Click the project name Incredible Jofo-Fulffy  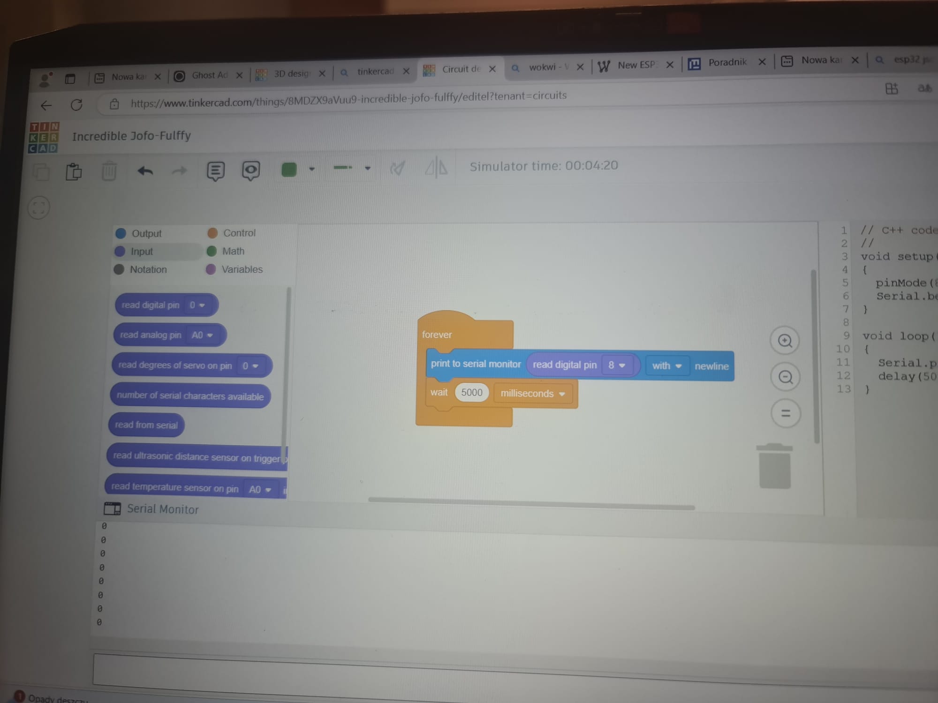pos(131,136)
